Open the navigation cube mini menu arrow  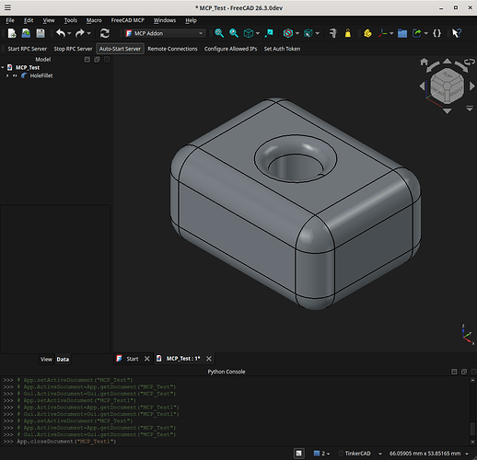pos(470,109)
